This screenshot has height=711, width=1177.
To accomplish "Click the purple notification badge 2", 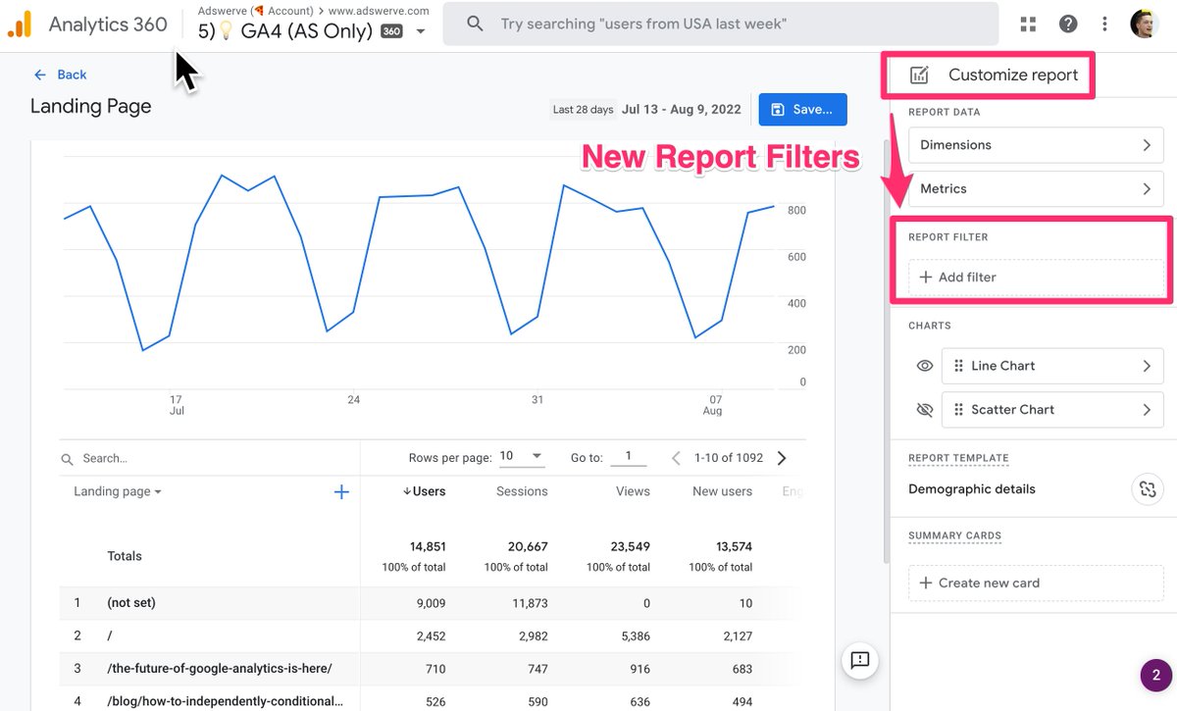I will click(1155, 675).
